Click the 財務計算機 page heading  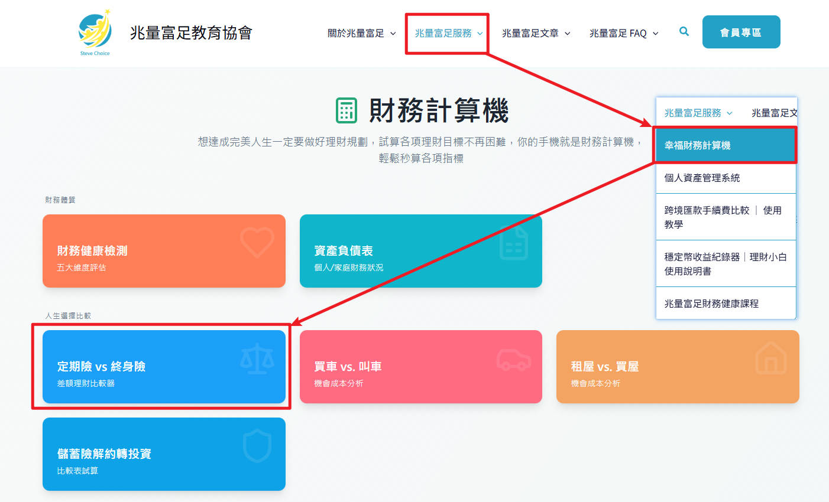(x=439, y=110)
